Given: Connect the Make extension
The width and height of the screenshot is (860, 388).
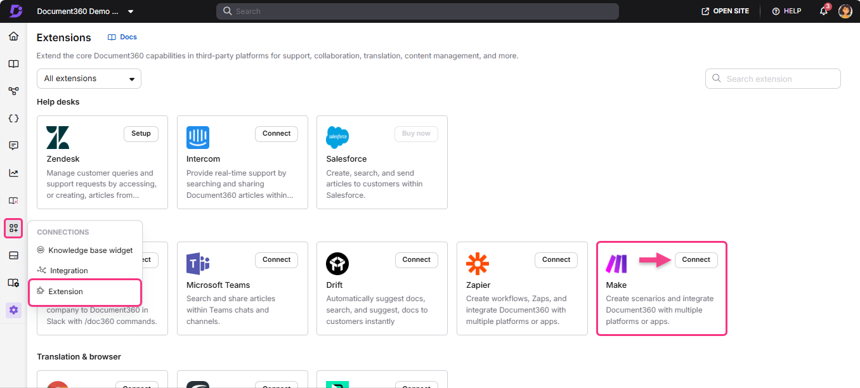Looking at the screenshot, I should [696, 260].
